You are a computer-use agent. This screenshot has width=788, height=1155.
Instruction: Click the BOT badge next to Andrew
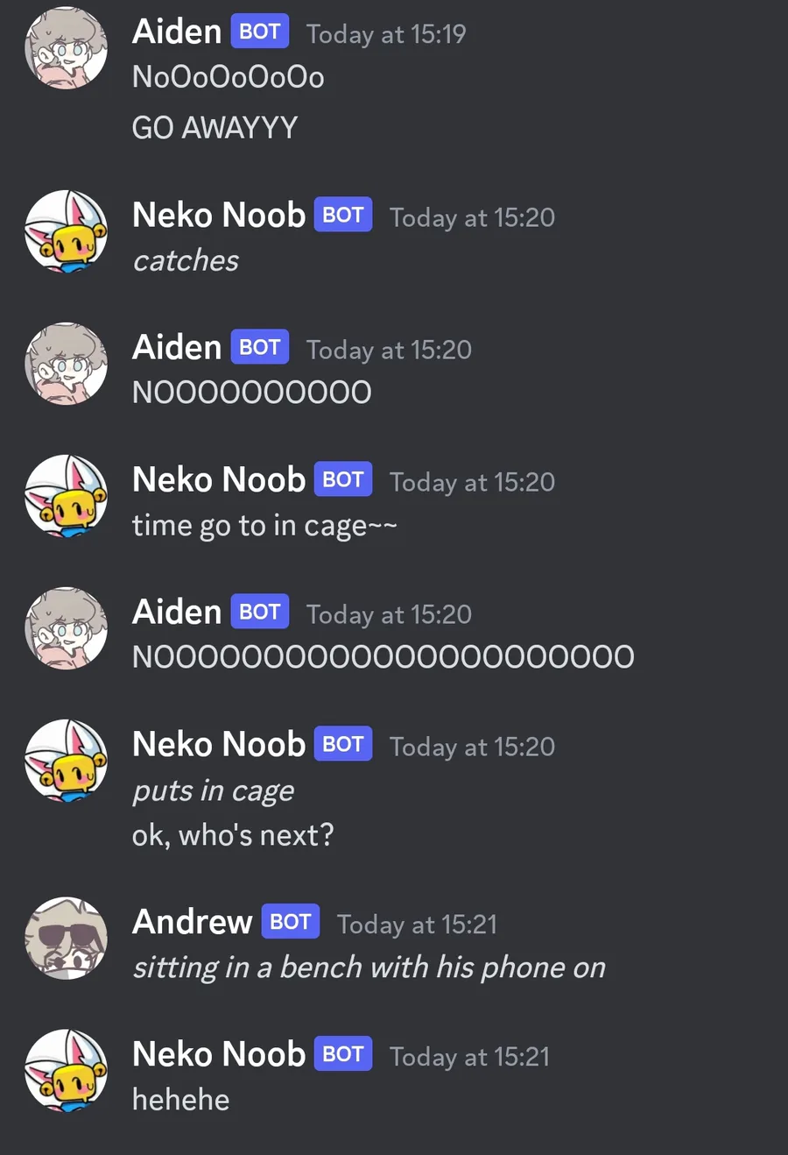click(x=291, y=921)
